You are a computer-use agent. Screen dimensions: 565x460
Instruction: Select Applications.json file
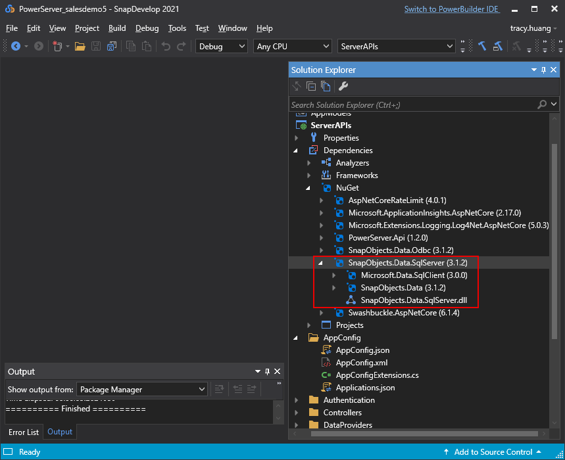tap(365, 388)
